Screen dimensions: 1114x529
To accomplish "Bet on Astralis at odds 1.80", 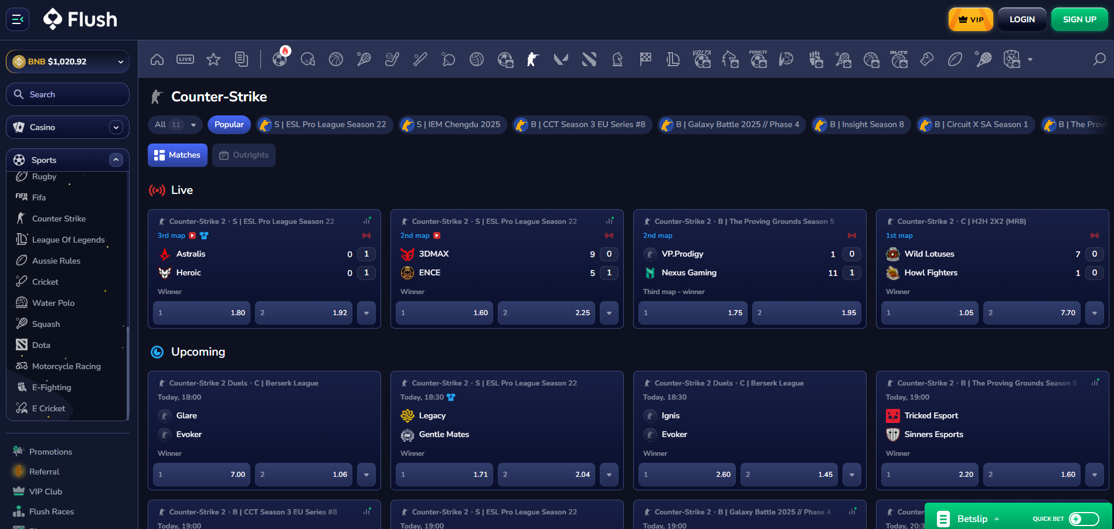I will (202, 313).
